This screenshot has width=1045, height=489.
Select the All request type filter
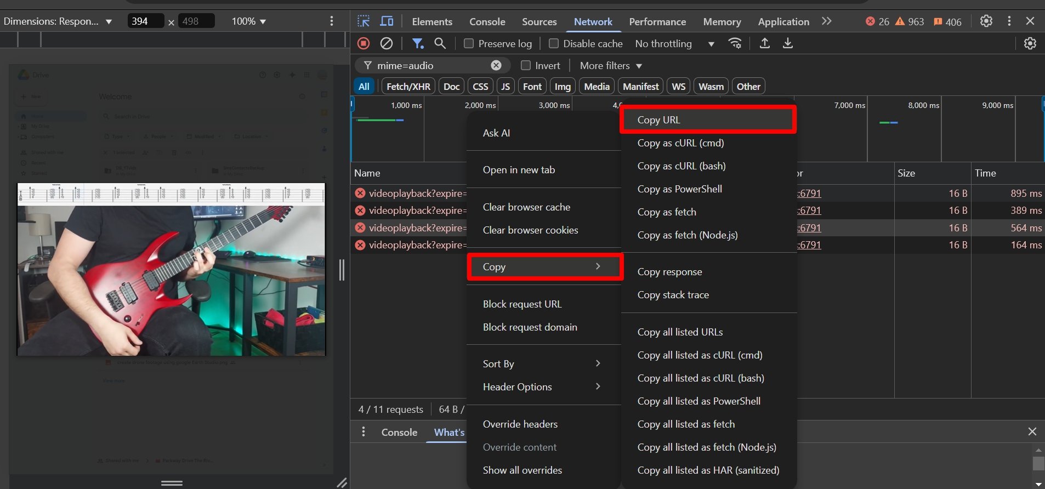pos(364,86)
